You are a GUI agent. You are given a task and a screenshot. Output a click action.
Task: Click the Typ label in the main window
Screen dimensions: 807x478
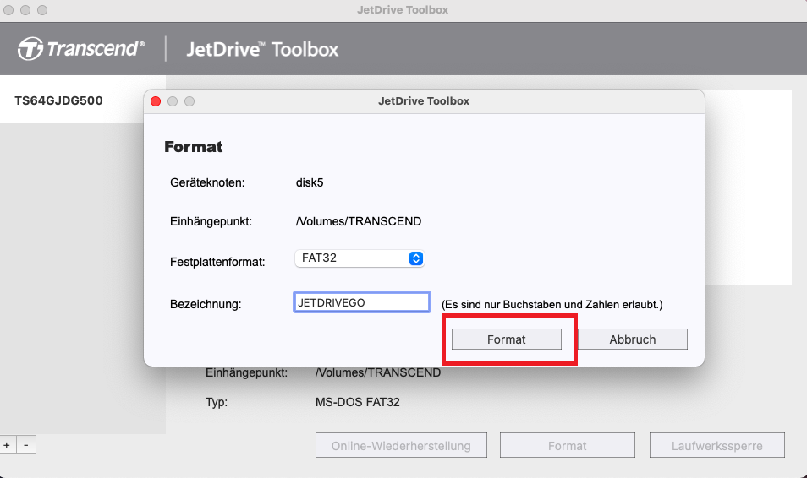pyautogui.click(x=217, y=403)
